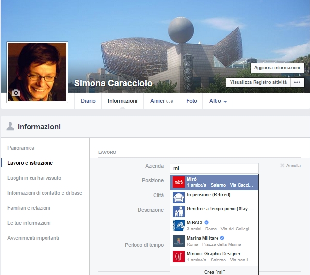Click the parent and child Genitore icon
Screen dimensions: 310x275
click(179, 212)
